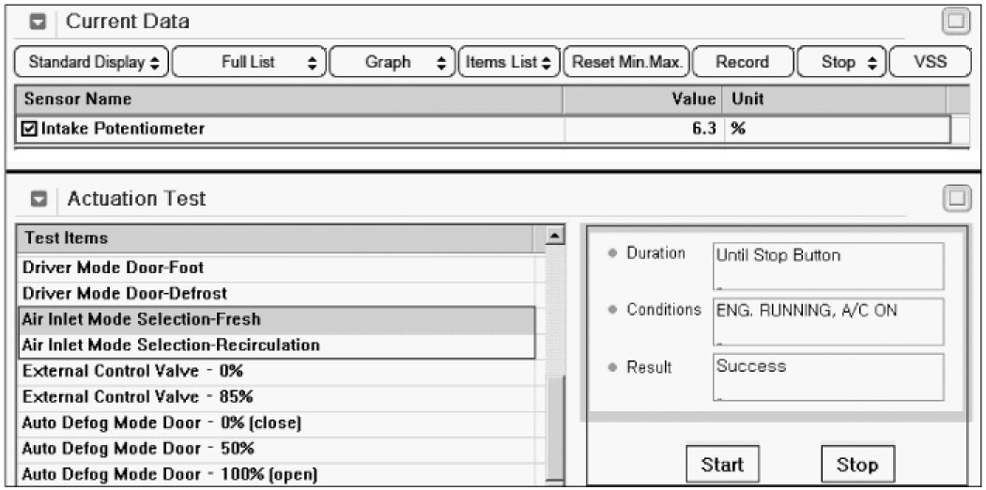Start the actuation test
The image size is (986, 490).
click(722, 465)
